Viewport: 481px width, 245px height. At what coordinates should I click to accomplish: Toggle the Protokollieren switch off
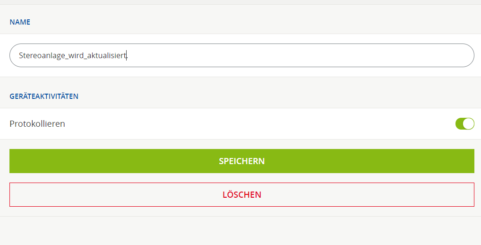[x=464, y=124]
